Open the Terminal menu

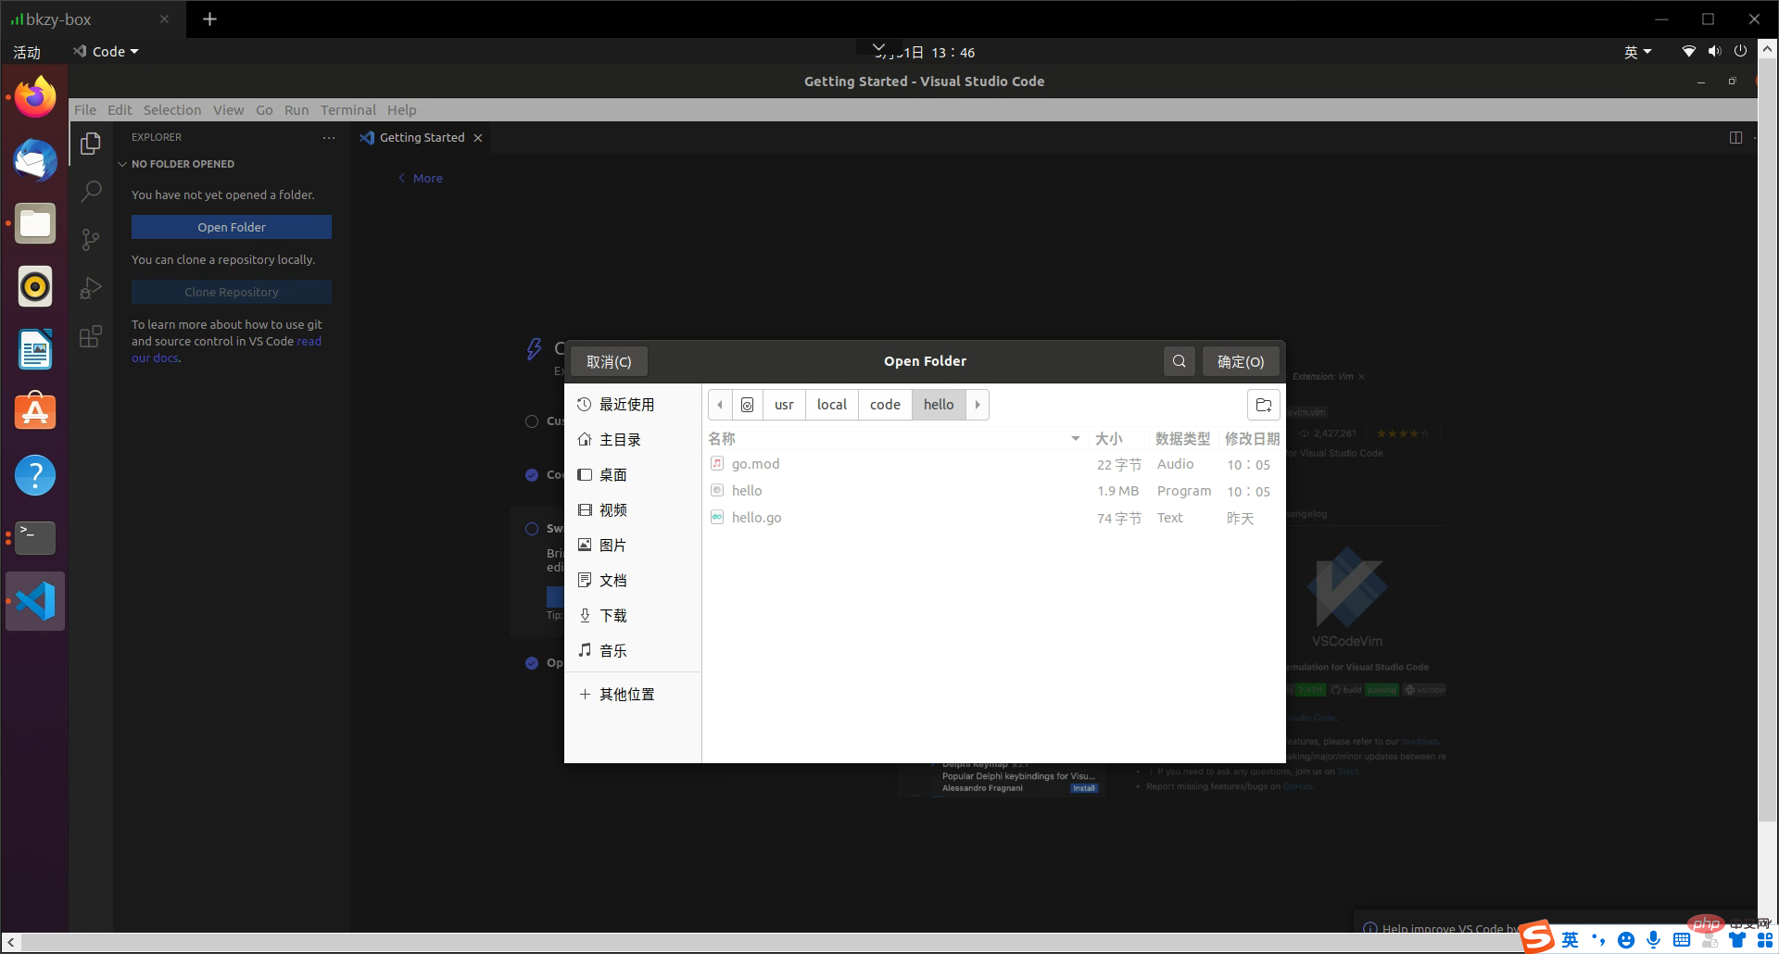348,109
